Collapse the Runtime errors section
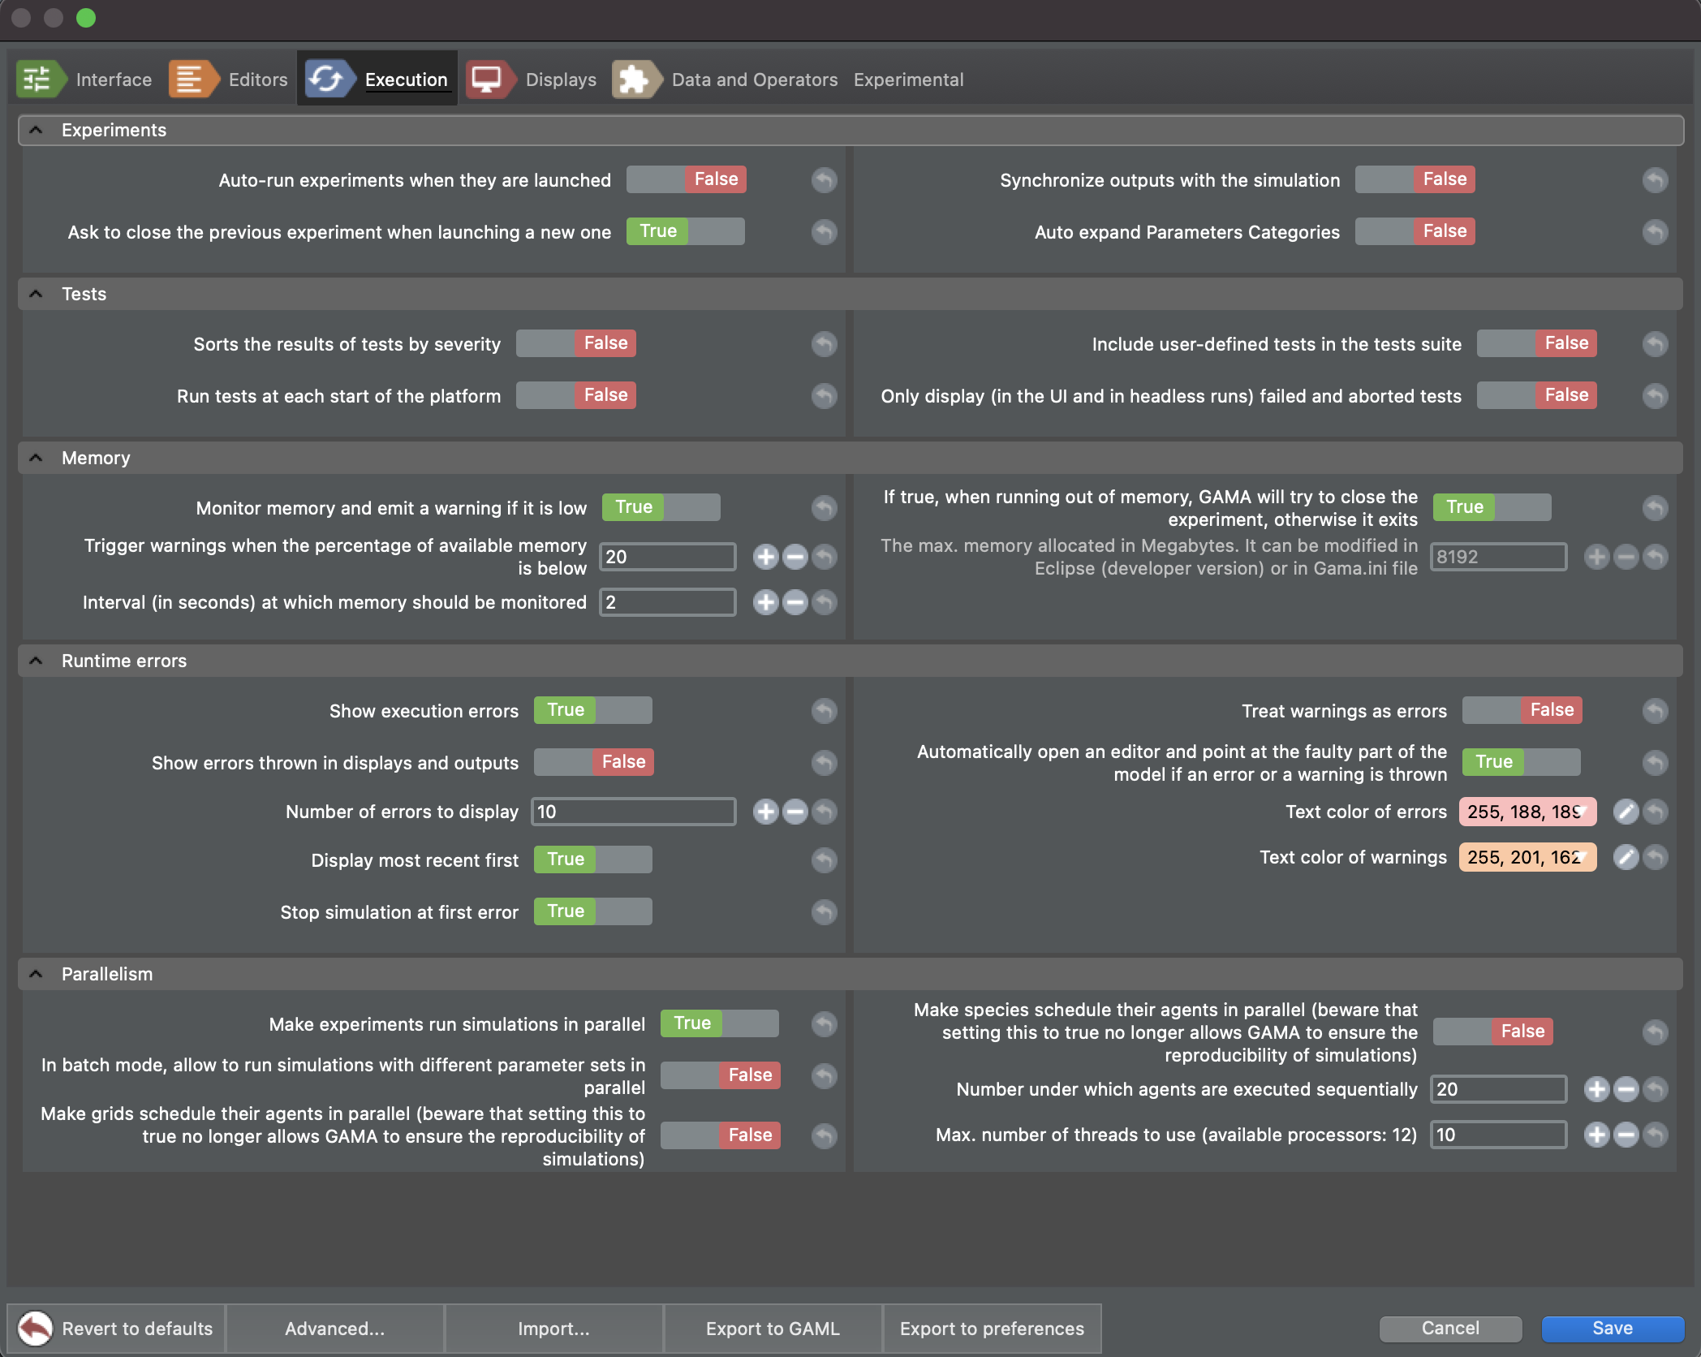This screenshot has width=1701, height=1357. click(35, 660)
